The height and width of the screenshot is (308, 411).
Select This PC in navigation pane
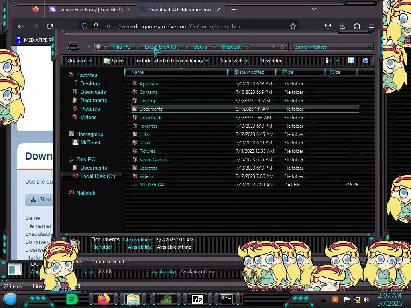tap(85, 159)
